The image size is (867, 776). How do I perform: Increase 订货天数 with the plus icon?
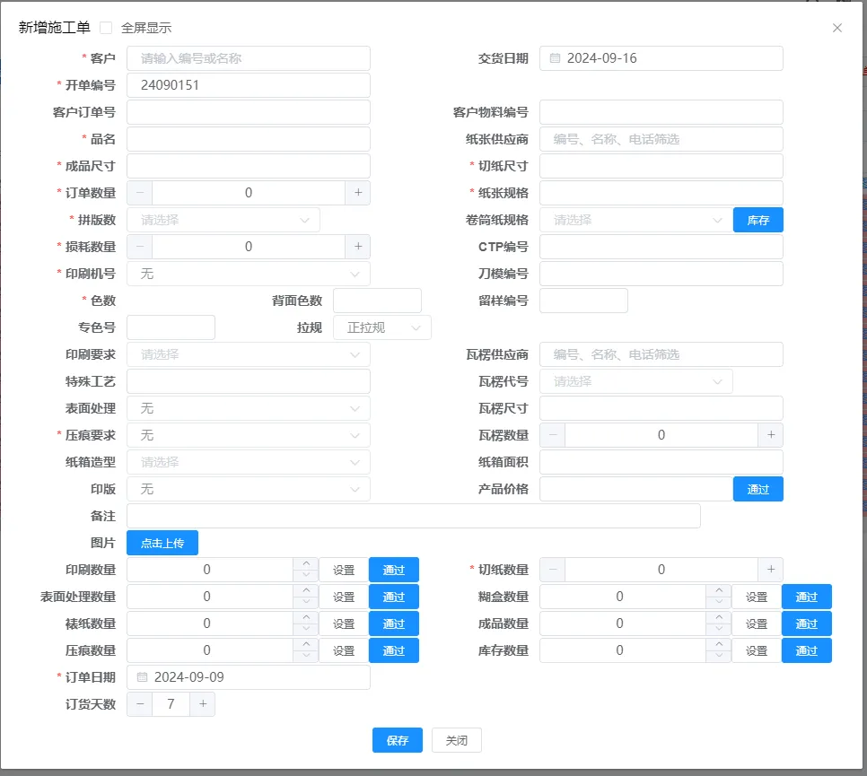[x=203, y=704]
